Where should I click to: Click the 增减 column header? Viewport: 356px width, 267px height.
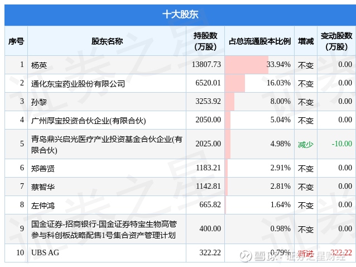(306, 41)
